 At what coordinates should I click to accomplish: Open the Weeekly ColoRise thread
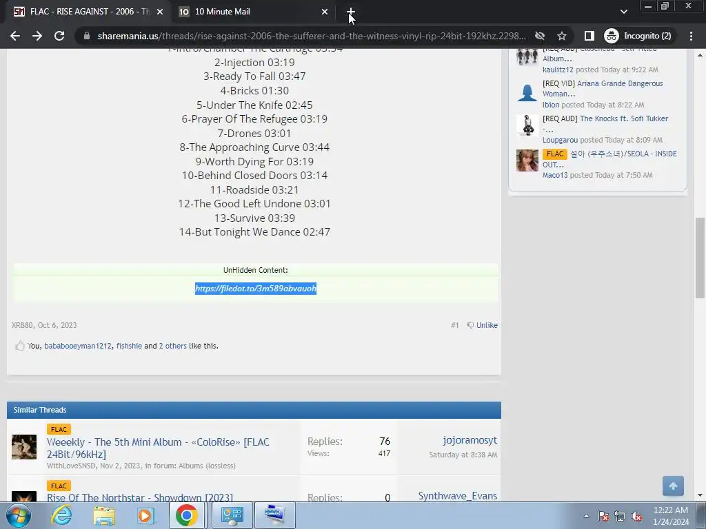pyautogui.click(x=158, y=448)
